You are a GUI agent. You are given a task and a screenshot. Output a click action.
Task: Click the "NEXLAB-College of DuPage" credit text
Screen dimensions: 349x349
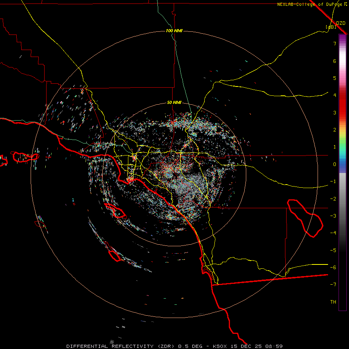pos(309,4)
